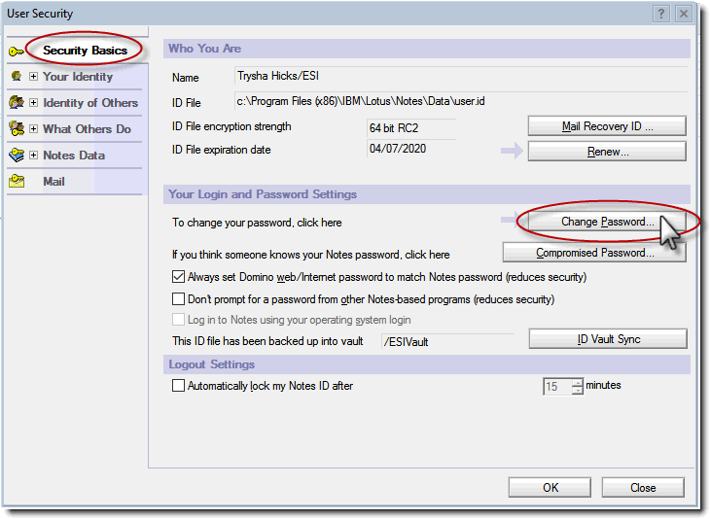The width and height of the screenshot is (710, 519).
Task: Click the Mail Recovery ID button
Action: tap(607, 126)
